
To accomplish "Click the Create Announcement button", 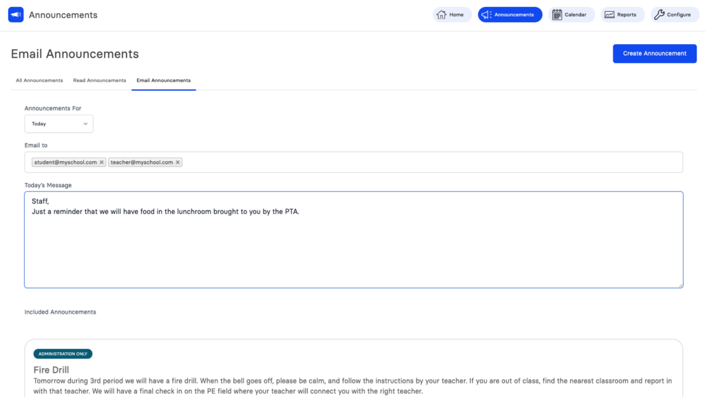I will pyautogui.click(x=654, y=53).
